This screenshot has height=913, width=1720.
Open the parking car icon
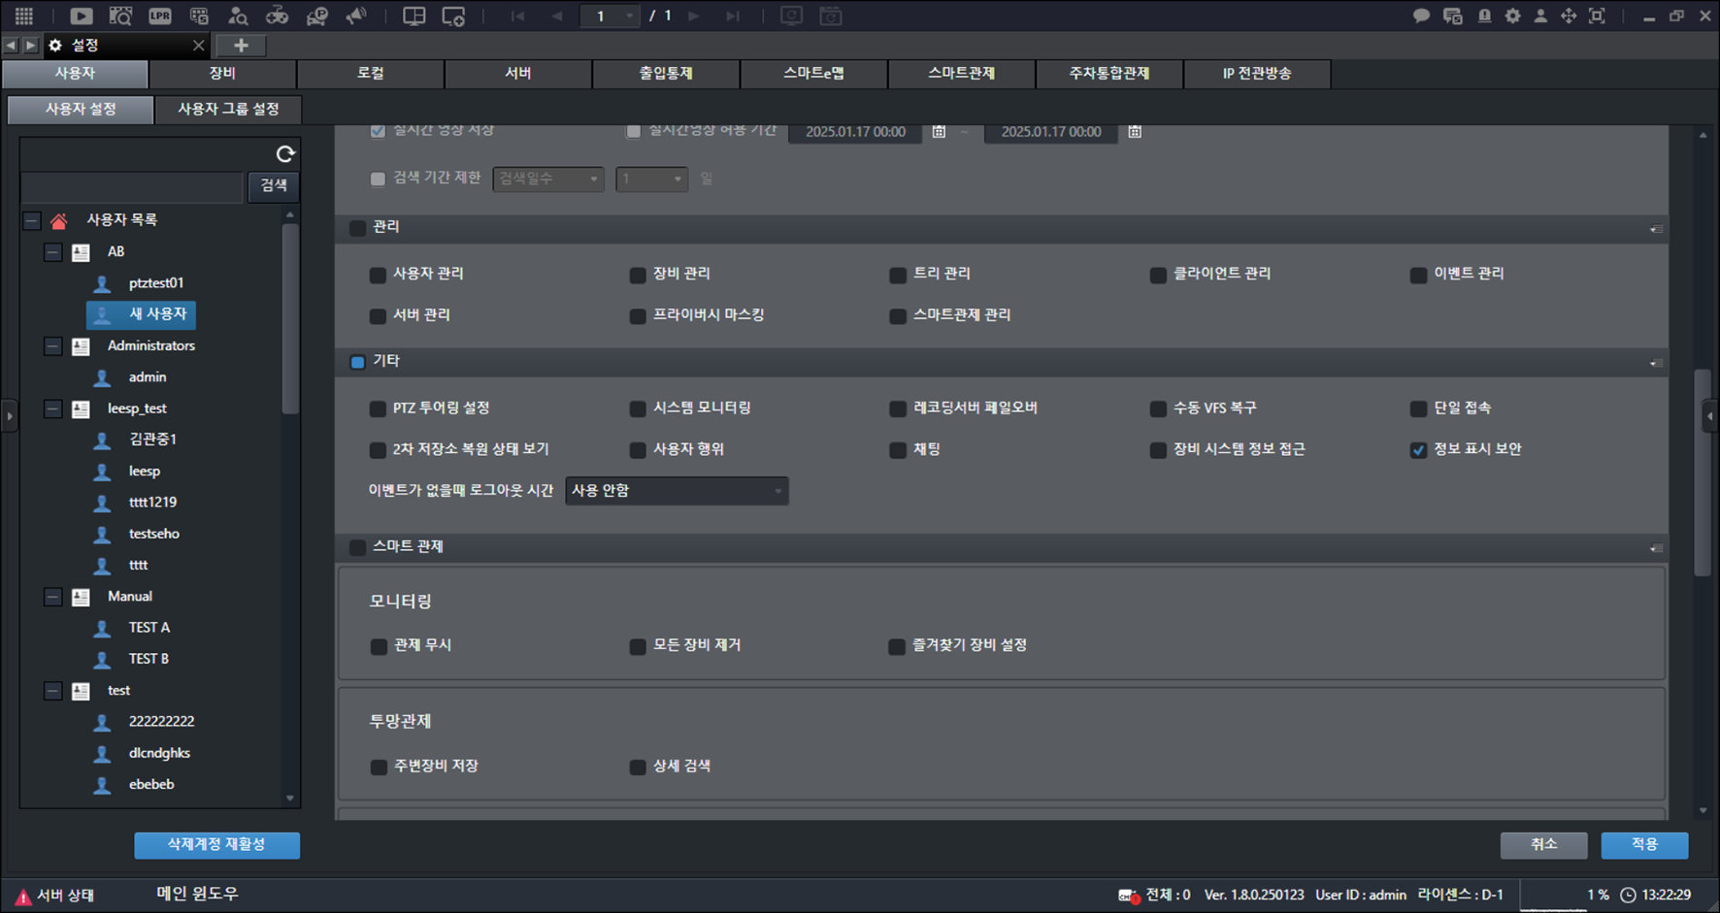point(317,16)
